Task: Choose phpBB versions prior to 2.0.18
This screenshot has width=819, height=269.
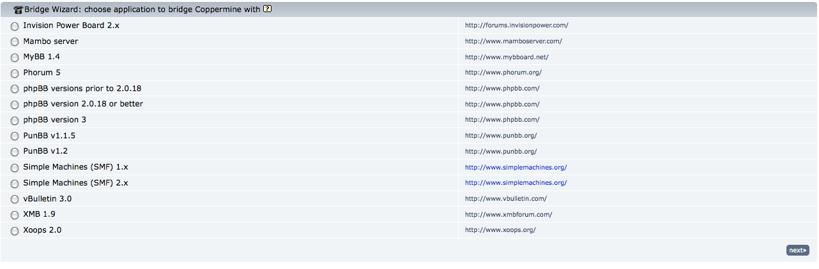Action: [15, 89]
